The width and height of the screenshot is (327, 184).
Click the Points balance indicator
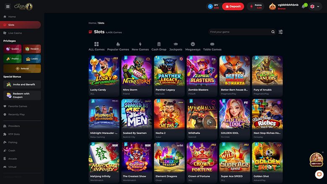pyautogui.click(x=256, y=6)
